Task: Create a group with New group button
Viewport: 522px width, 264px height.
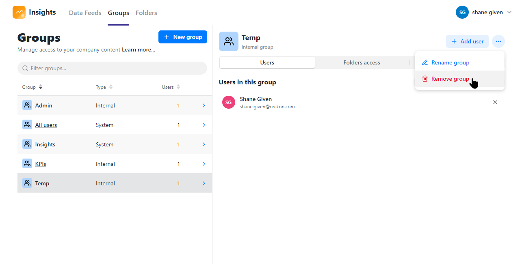Action: 182,36
